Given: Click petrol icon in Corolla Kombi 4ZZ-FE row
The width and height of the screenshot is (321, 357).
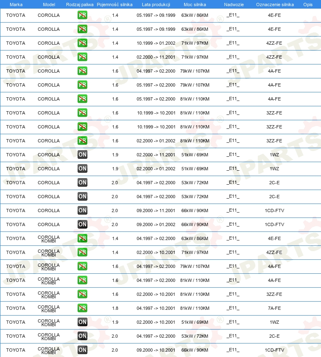Looking at the screenshot, I should pos(82,252).
